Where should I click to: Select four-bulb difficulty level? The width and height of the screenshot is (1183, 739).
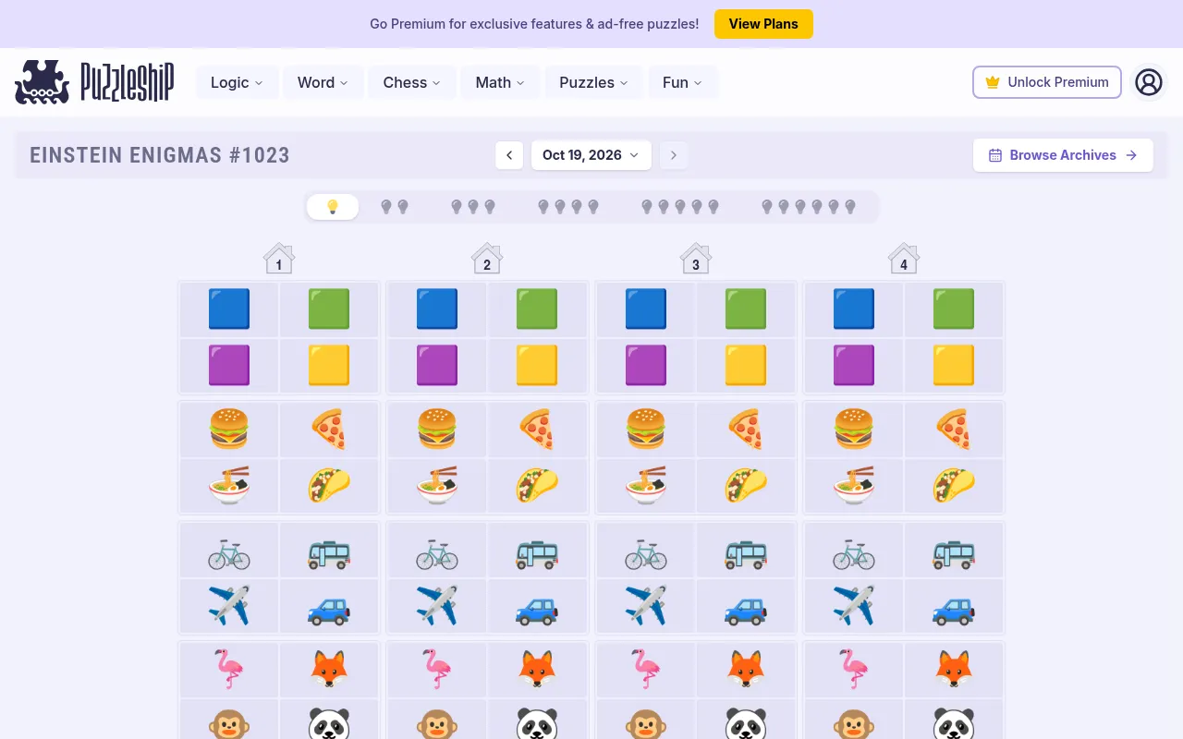568,207
